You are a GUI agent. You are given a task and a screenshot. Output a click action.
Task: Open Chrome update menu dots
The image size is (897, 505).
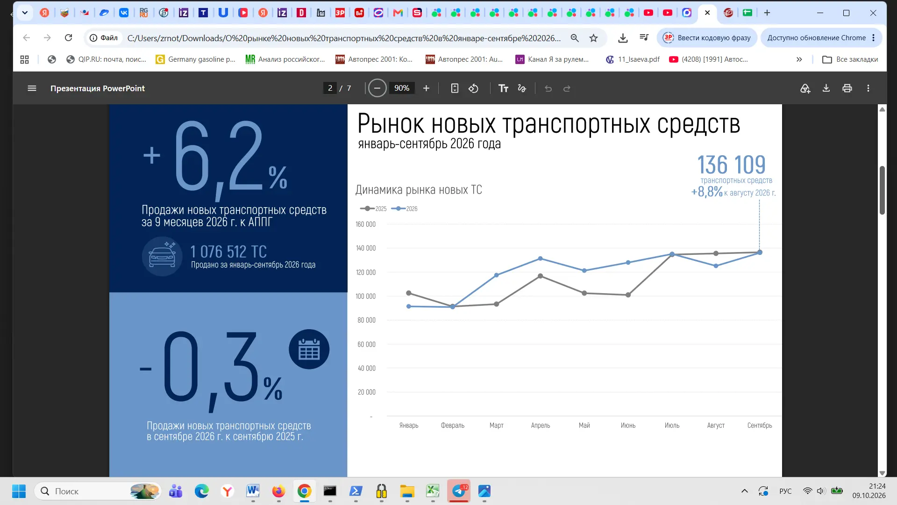coord(873,38)
